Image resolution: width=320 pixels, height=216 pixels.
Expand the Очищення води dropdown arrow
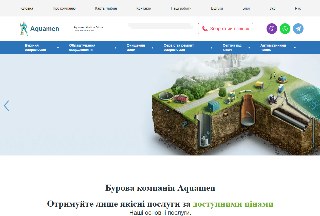click(153, 48)
